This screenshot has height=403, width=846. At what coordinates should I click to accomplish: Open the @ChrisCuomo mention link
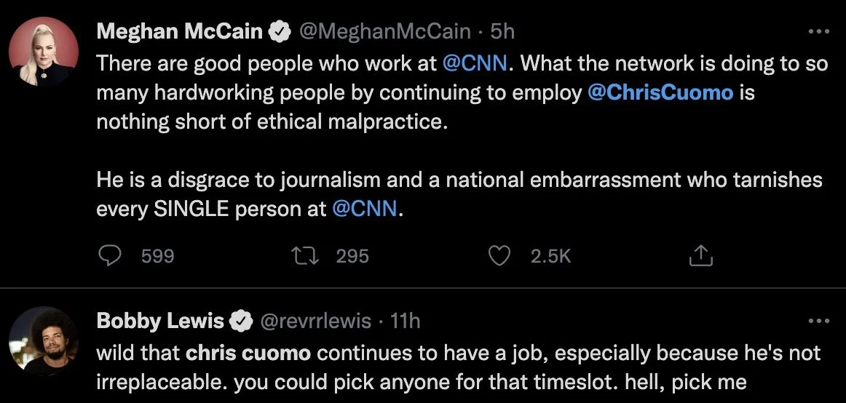tap(660, 93)
